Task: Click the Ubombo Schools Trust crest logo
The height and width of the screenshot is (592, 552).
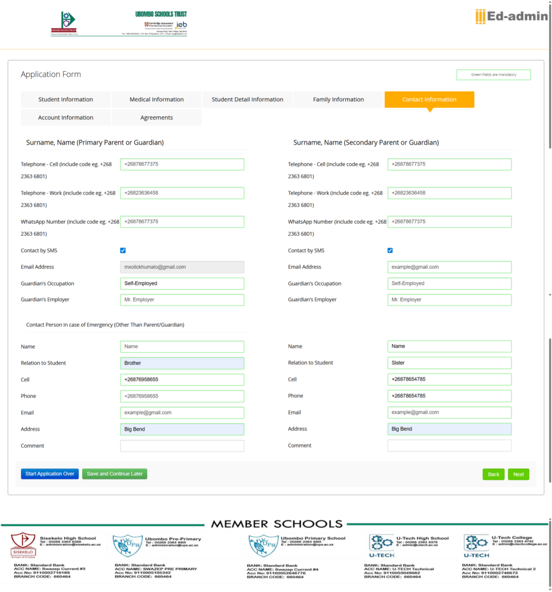Action: pyautogui.click(x=65, y=23)
